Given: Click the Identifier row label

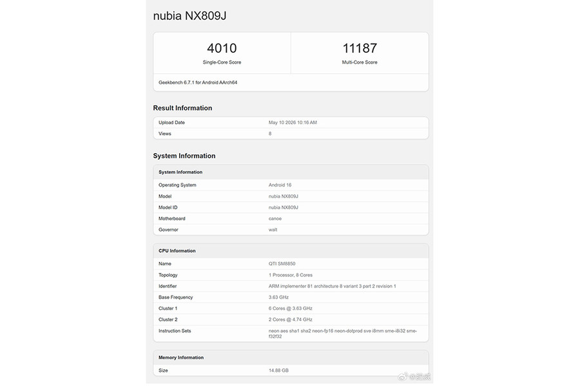Looking at the screenshot, I should (168, 286).
